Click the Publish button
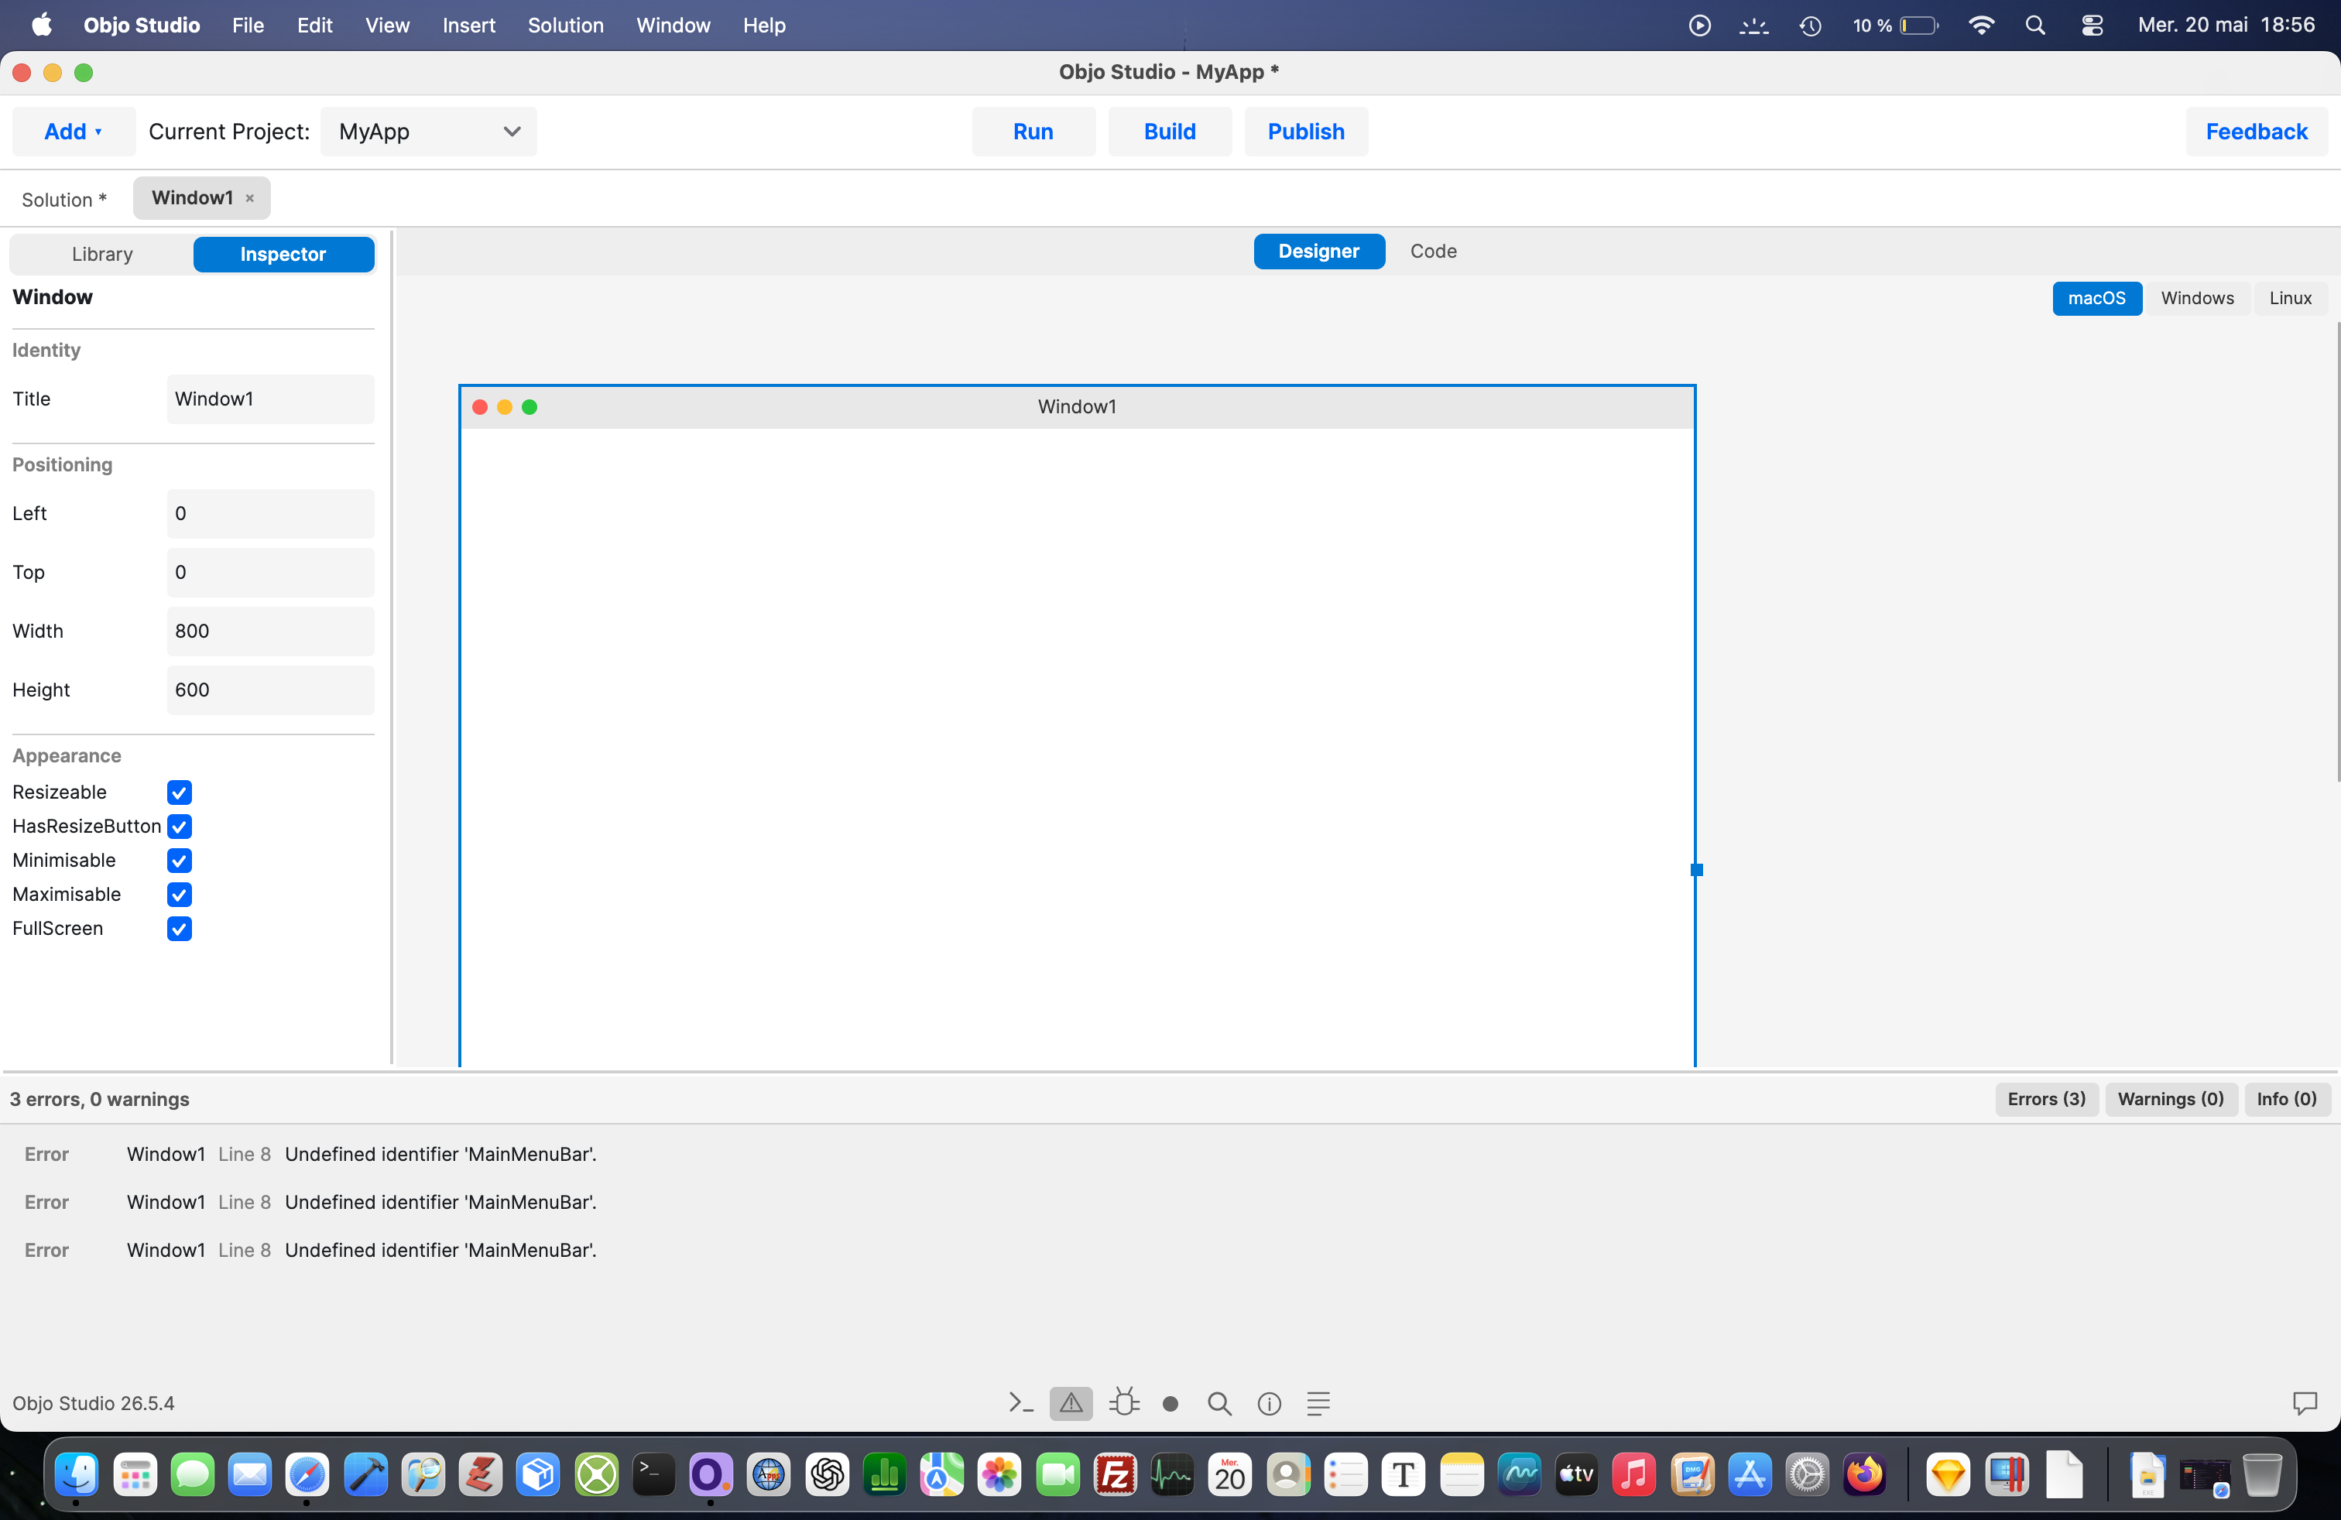This screenshot has width=2341, height=1520. (1305, 132)
